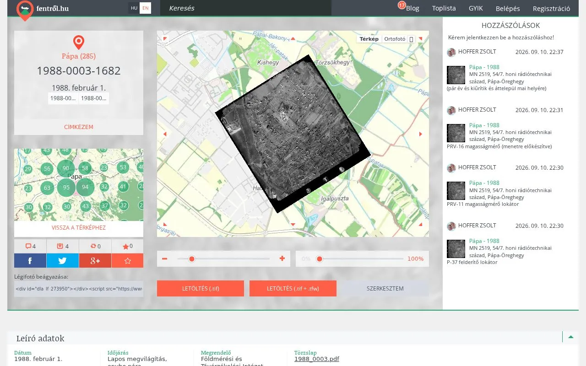Viewport: 586px width, 366px height.
Task: Click the top-left corner arrow of the map
Action: (x=165, y=38)
